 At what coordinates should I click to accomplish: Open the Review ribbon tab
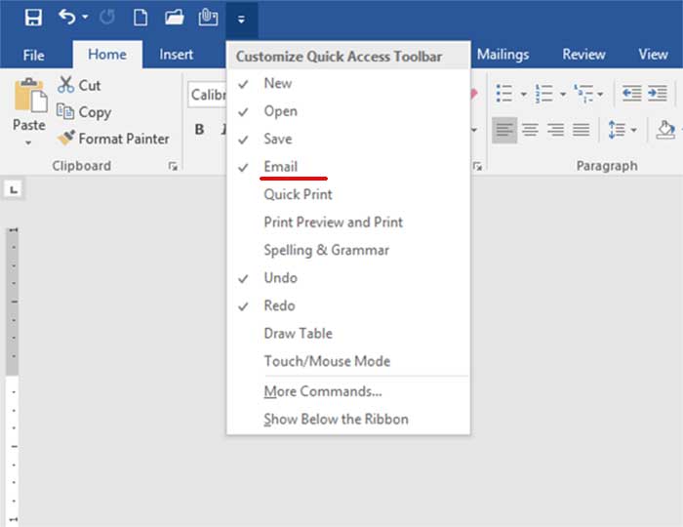[x=583, y=55]
